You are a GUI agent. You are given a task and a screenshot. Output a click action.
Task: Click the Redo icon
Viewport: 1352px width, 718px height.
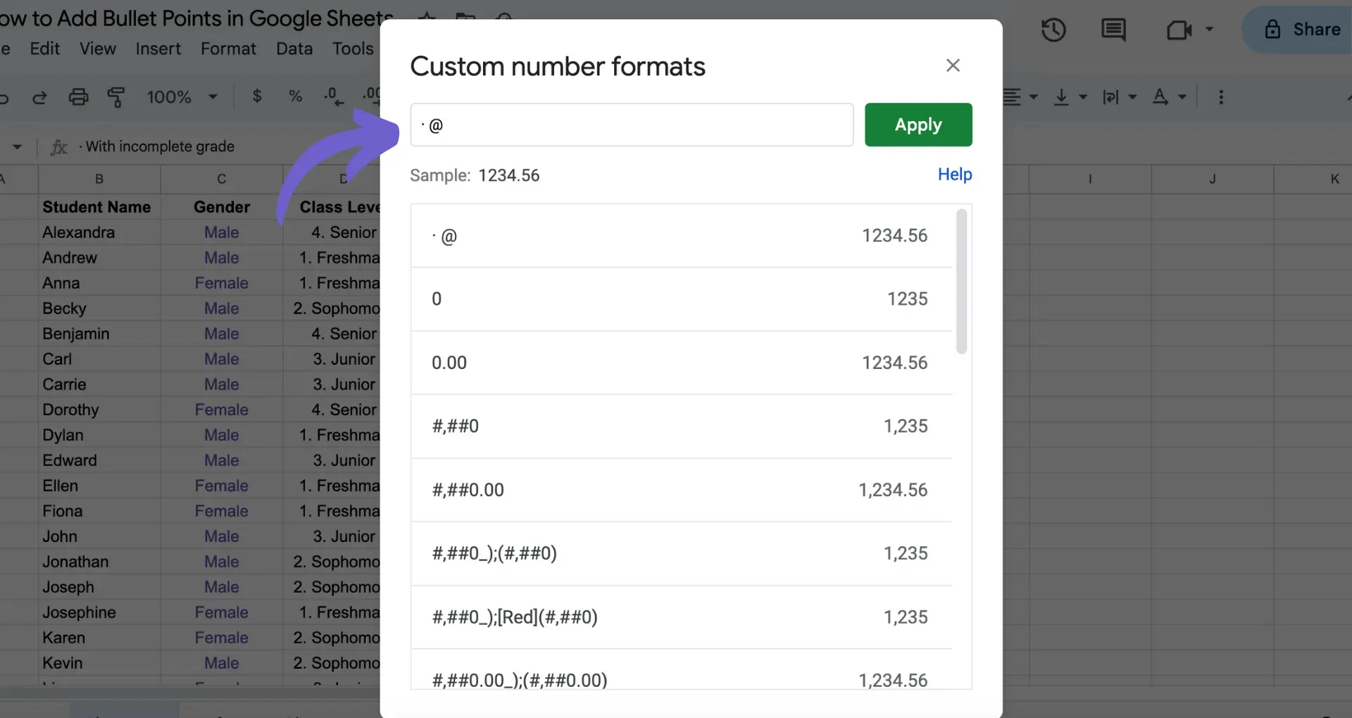pos(39,96)
